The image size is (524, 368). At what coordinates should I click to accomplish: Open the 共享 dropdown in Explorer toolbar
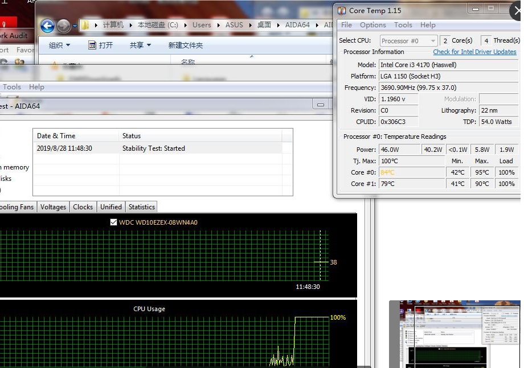point(140,45)
